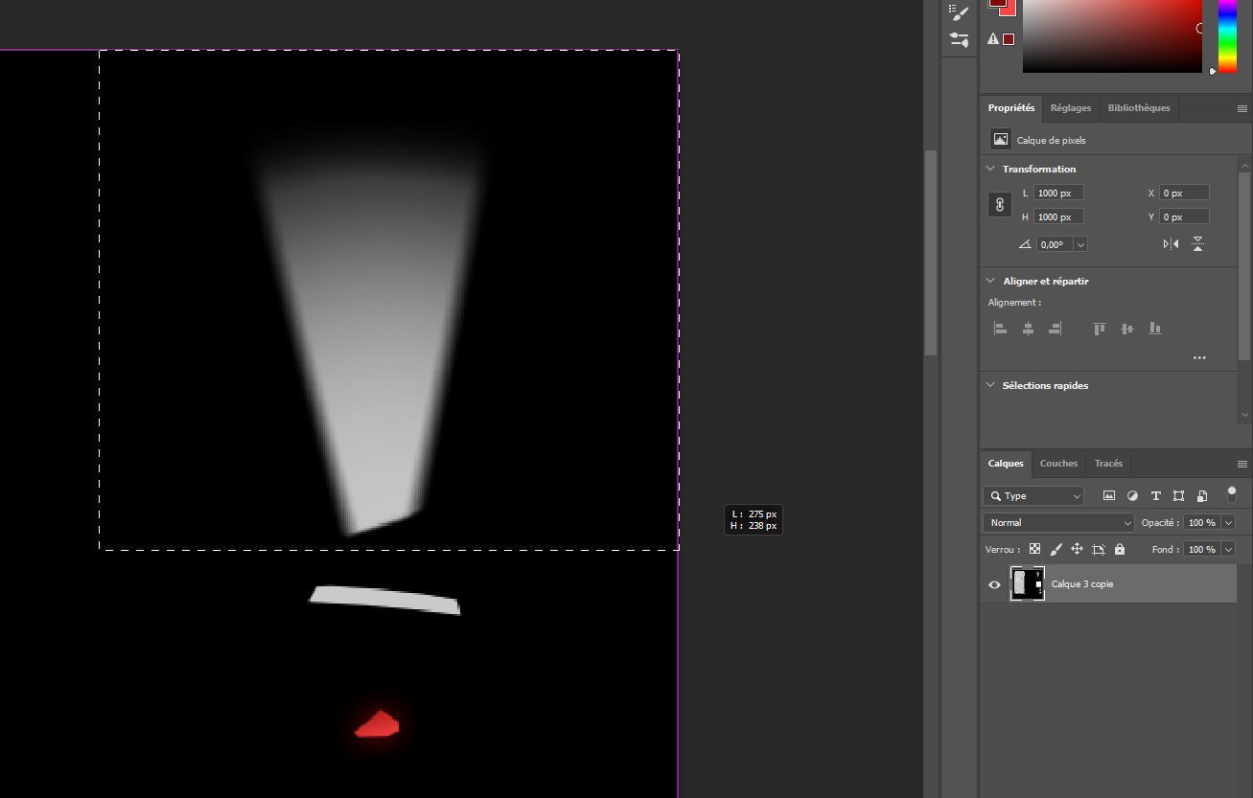Image resolution: width=1253 pixels, height=798 pixels.
Task: Click the lock image pixels brush icon
Action: click(x=1056, y=550)
